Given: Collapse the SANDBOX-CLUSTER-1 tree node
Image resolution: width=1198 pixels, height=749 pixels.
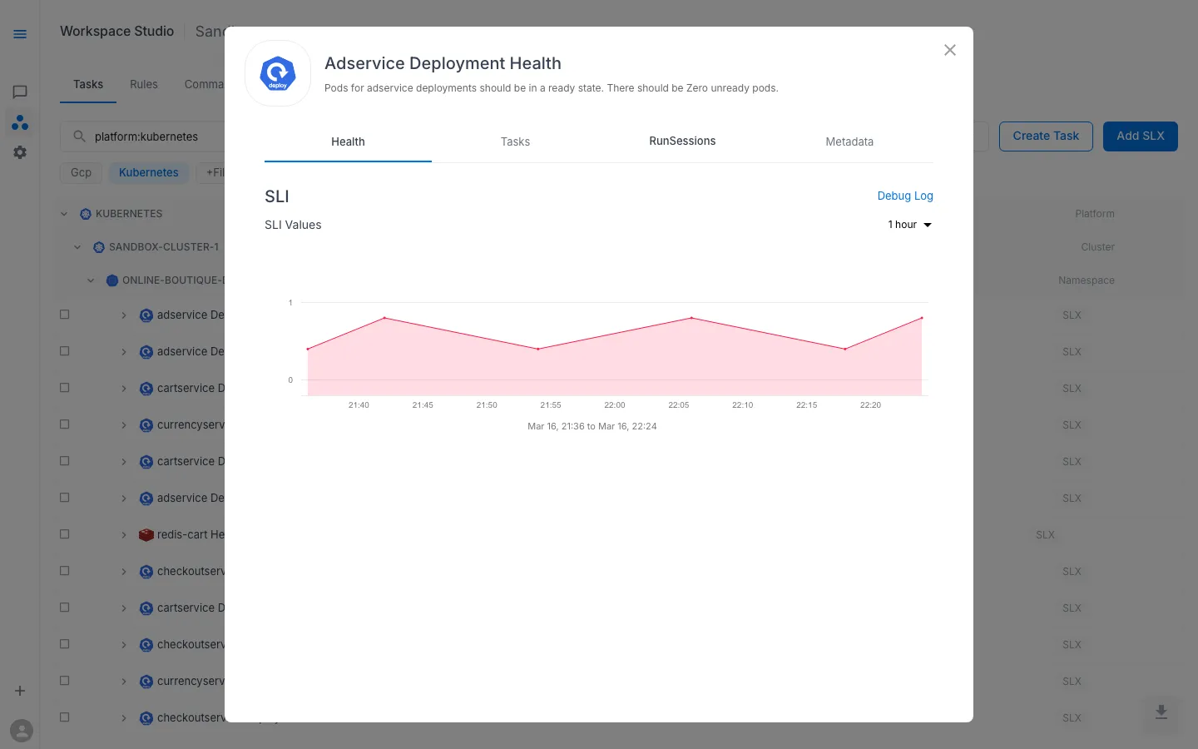Looking at the screenshot, I should tap(77, 246).
